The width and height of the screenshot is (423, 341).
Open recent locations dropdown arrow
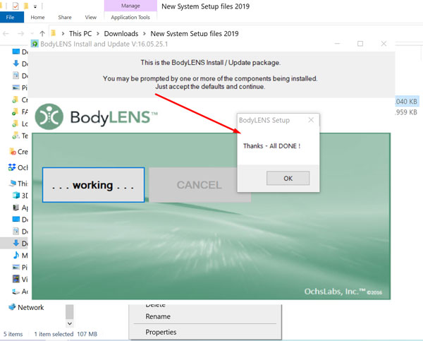click(x=32, y=33)
